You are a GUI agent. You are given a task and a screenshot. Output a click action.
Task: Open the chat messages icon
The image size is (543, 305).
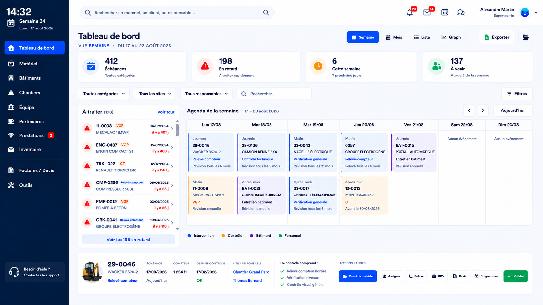(461, 12)
